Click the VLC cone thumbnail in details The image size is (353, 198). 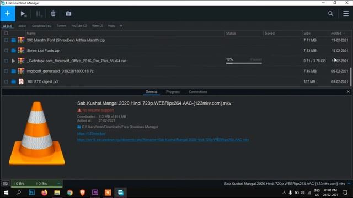37,133
